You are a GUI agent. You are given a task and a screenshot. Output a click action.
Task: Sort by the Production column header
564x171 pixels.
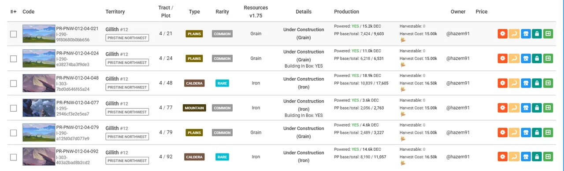(346, 12)
